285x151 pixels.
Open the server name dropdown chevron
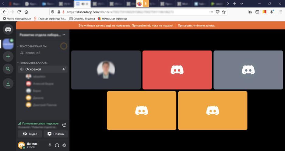click(64, 35)
